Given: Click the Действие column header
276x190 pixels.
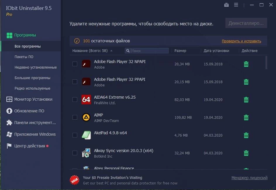Looking at the screenshot, I should pyautogui.click(x=249, y=51).
